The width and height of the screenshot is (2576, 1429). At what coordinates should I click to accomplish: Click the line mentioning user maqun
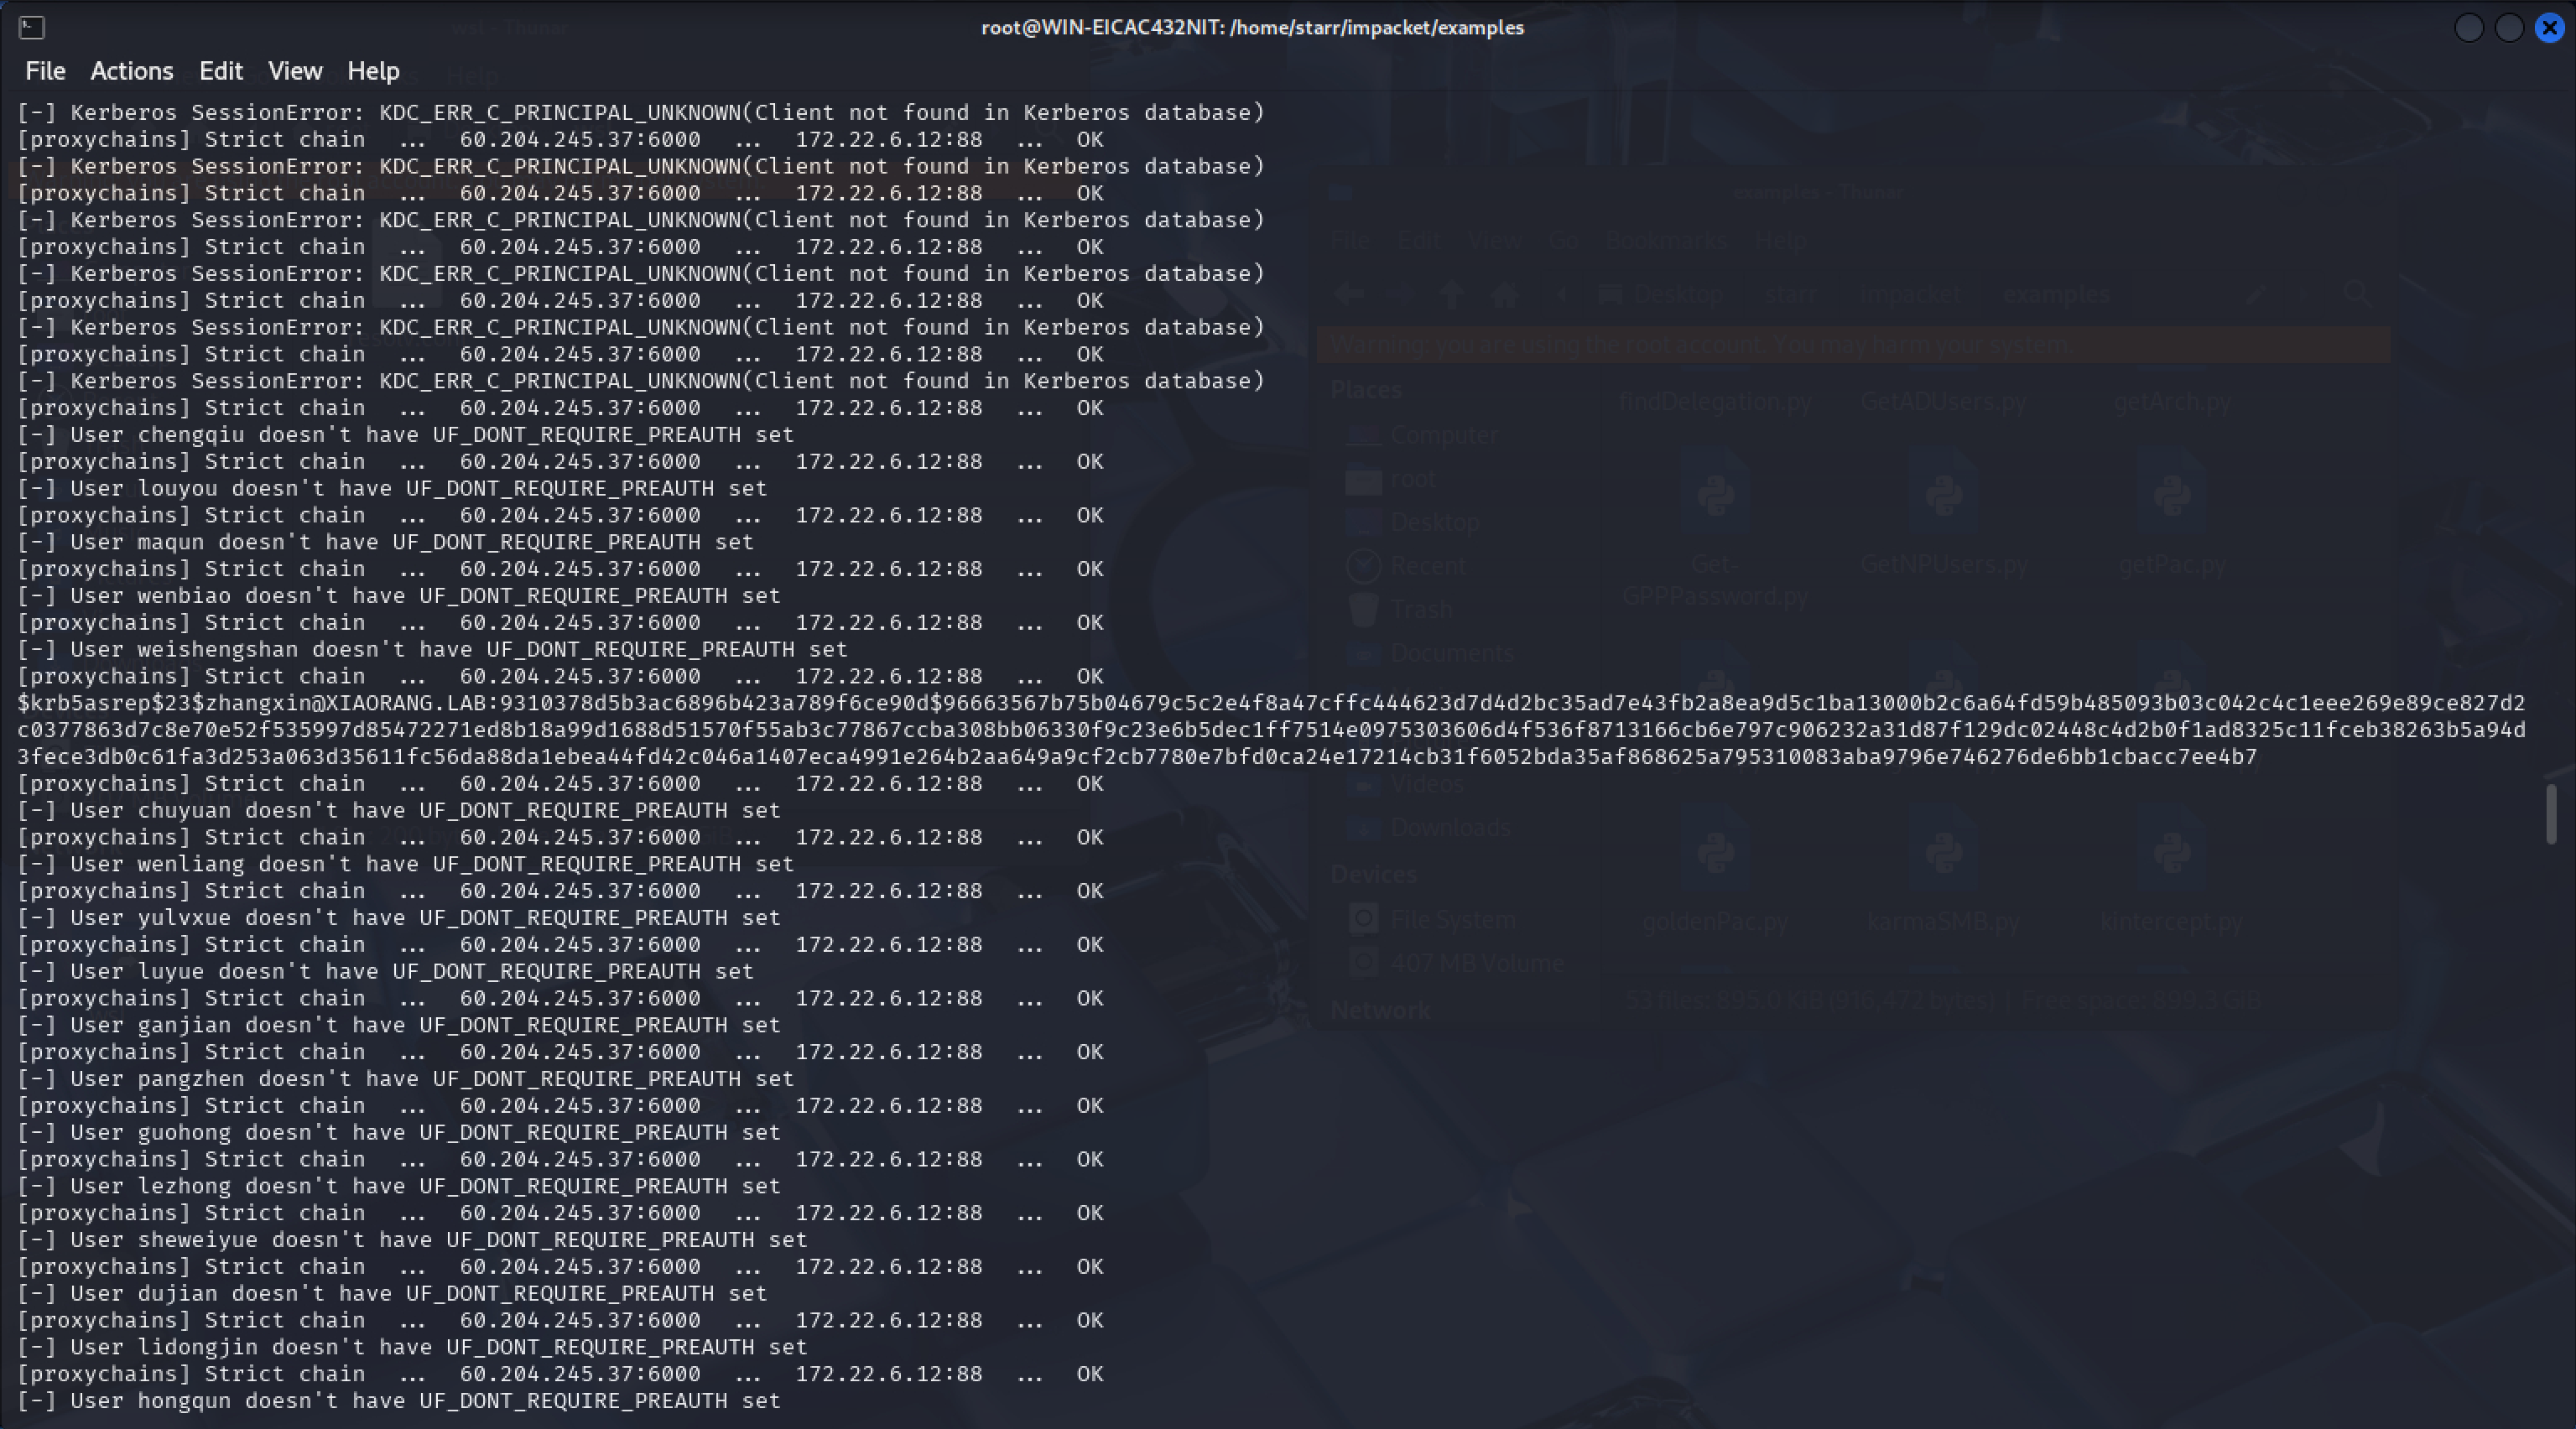point(386,542)
